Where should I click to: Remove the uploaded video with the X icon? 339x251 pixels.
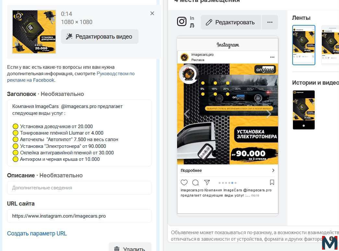(x=152, y=13)
